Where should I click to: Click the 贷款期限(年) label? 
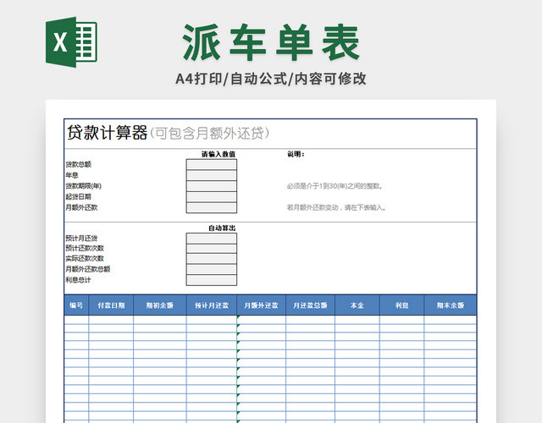click(x=83, y=186)
